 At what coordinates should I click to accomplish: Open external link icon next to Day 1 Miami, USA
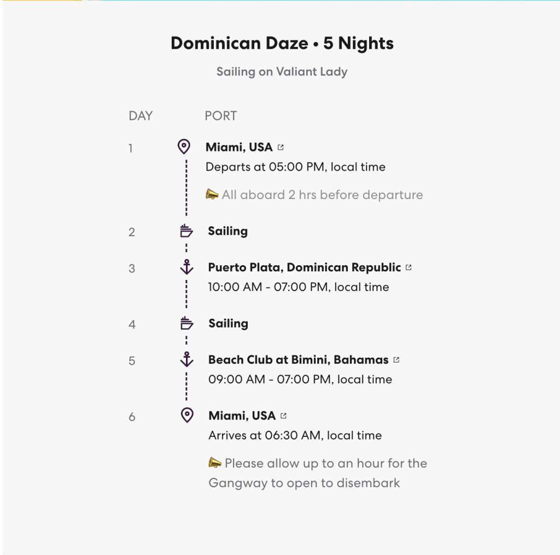(281, 147)
